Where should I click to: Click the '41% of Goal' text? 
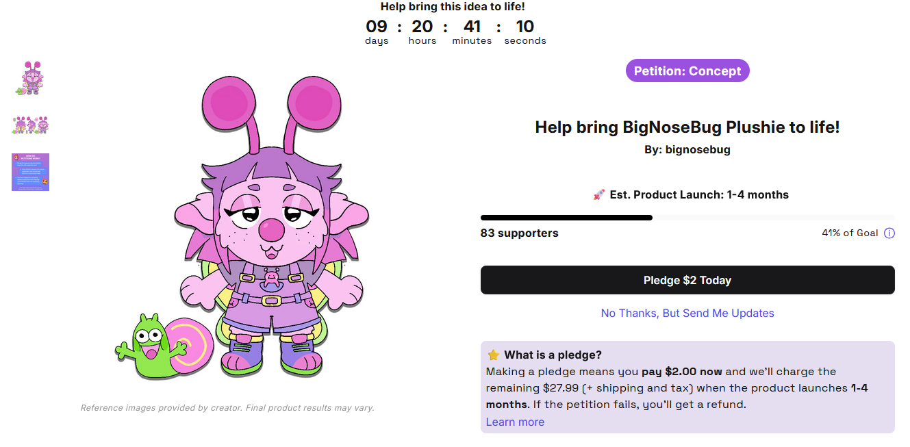(850, 233)
